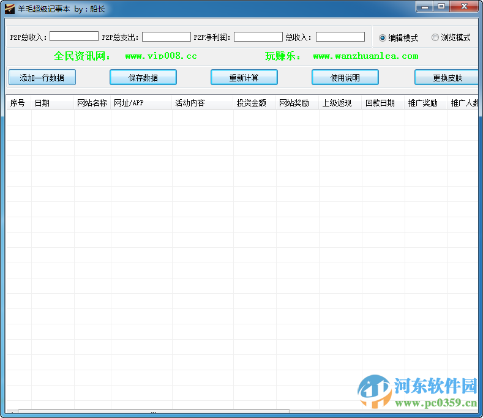Minimize the 羊毛超级记事本 window
This screenshot has width=483, height=418.
coord(425,7)
